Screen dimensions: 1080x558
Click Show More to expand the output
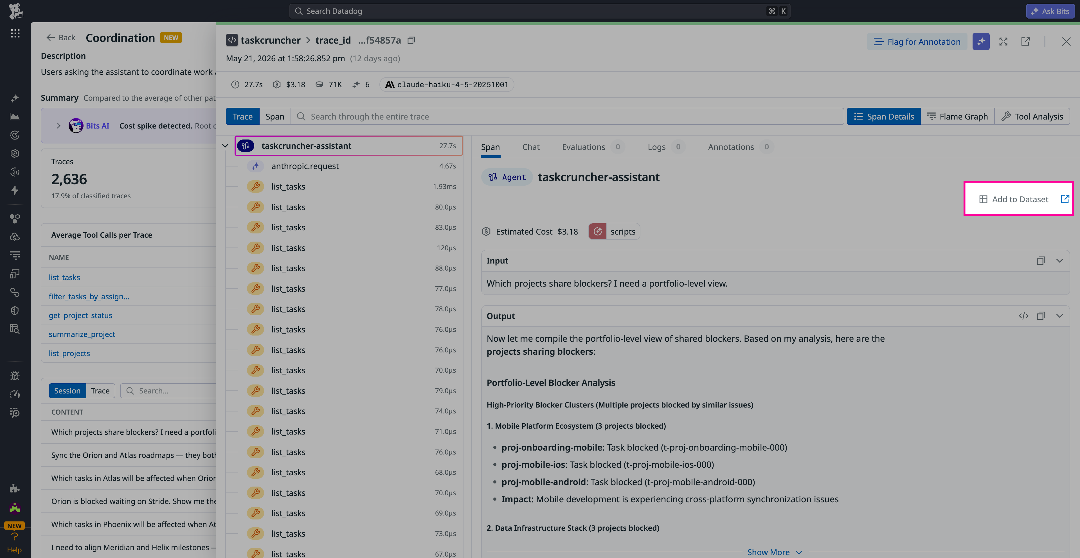[775, 552]
